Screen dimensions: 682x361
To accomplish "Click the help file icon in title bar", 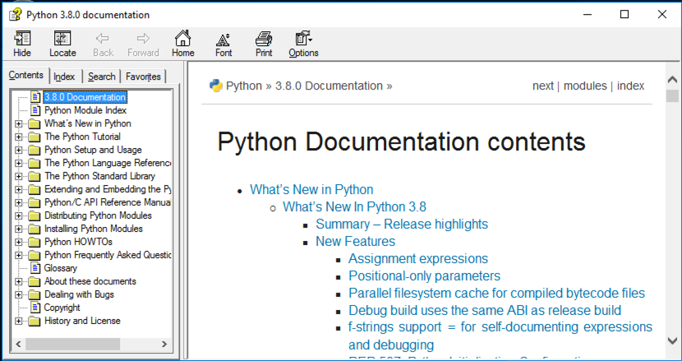I will click(x=16, y=15).
